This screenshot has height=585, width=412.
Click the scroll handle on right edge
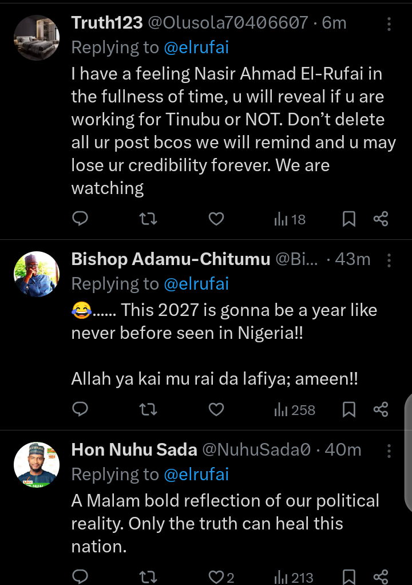407,452
